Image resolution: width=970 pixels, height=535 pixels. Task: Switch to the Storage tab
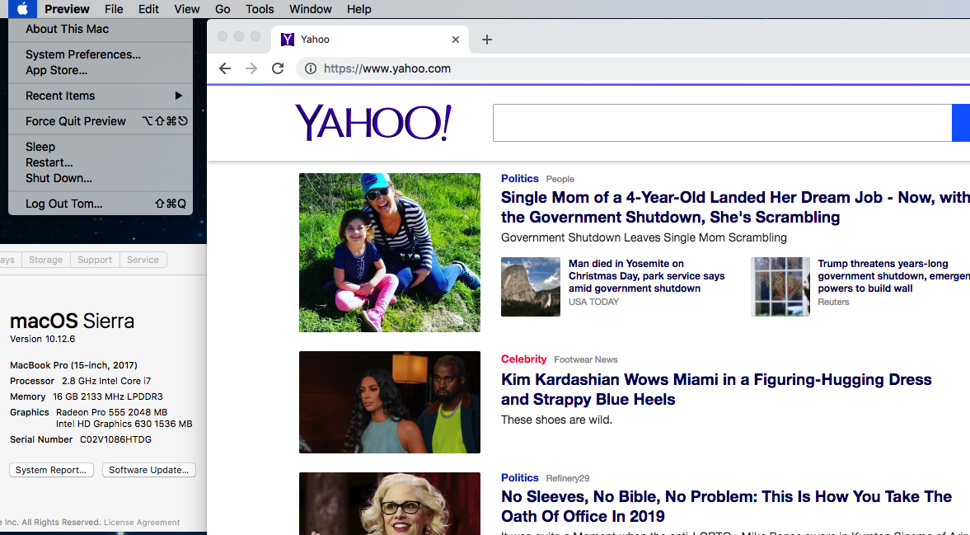[x=46, y=260]
